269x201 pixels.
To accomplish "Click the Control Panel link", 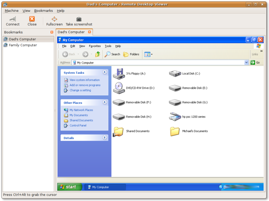I will (78, 126).
